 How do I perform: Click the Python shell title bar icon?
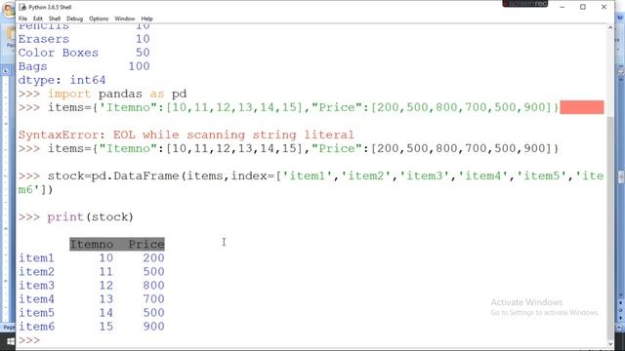tap(22, 7)
